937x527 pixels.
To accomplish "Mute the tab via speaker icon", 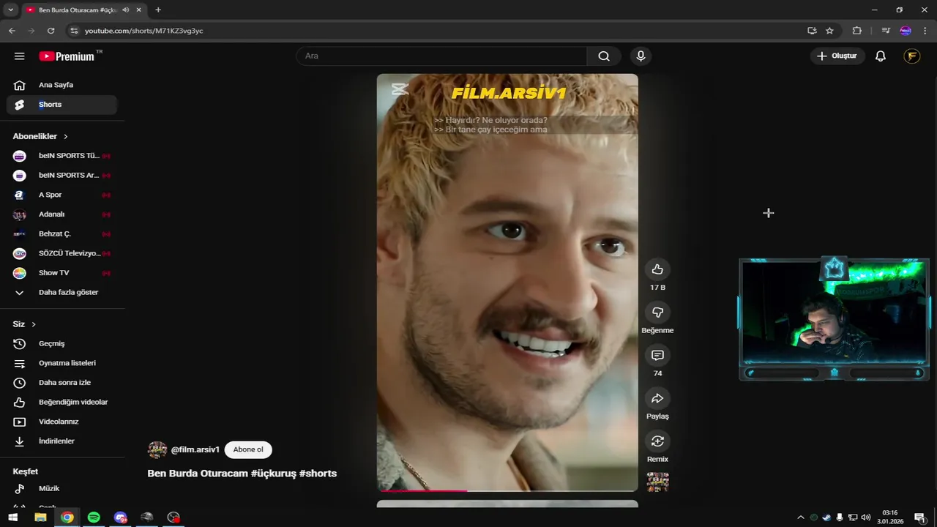I will coord(126,10).
